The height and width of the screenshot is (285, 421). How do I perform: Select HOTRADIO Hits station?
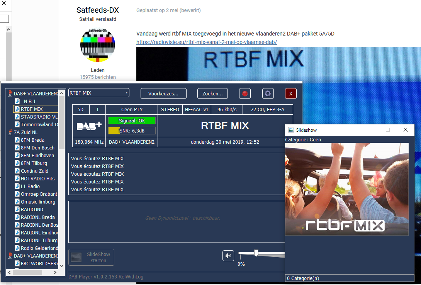pos(37,178)
